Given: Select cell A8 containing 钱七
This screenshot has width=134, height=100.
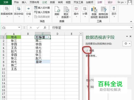Looking at the screenshot, I should pyautogui.click(x=14, y=62).
